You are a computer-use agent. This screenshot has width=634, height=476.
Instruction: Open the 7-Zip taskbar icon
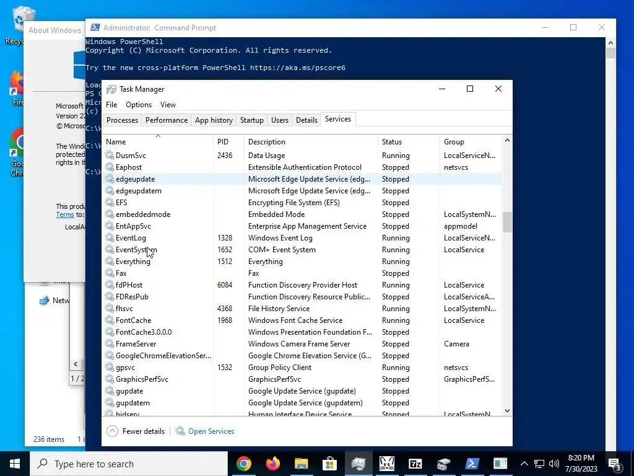click(x=415, y=464)
